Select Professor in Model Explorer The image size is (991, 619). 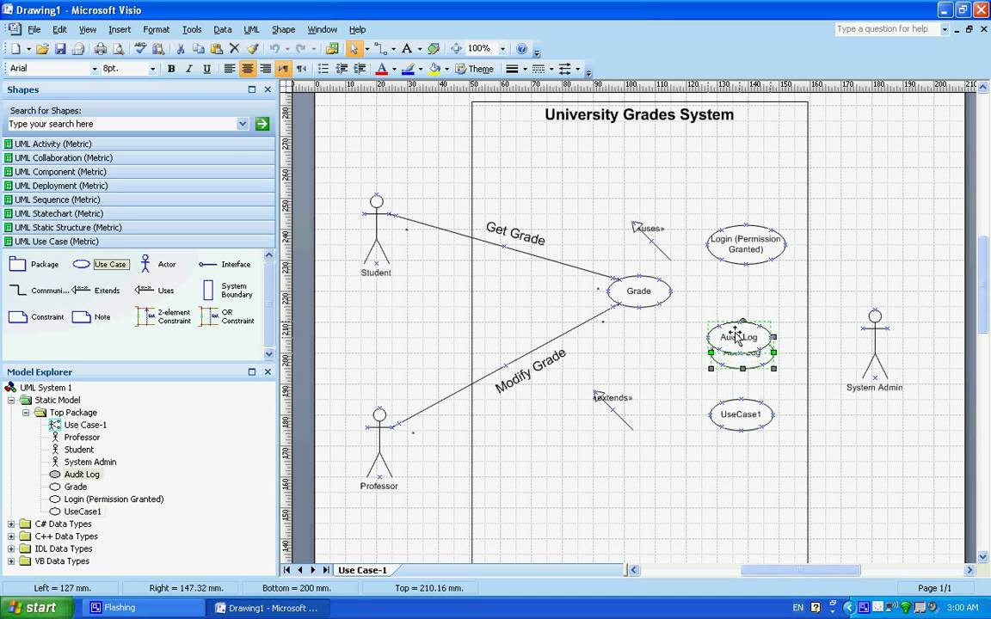[x=82, y=437]
